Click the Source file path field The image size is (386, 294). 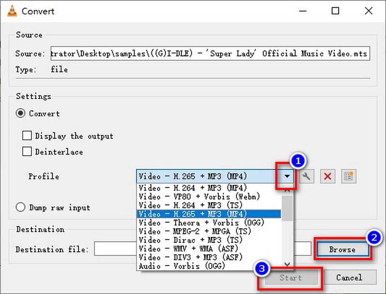(210, 54)
